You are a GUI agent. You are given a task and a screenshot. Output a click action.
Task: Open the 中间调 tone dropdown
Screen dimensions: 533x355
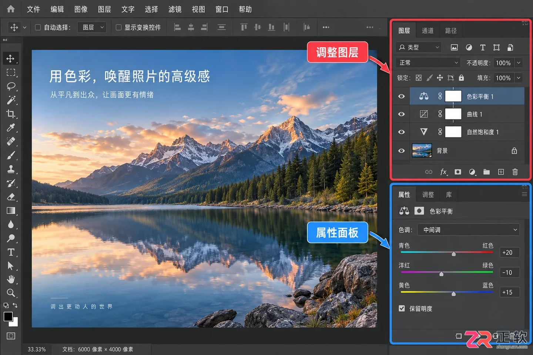coord(469,230)
